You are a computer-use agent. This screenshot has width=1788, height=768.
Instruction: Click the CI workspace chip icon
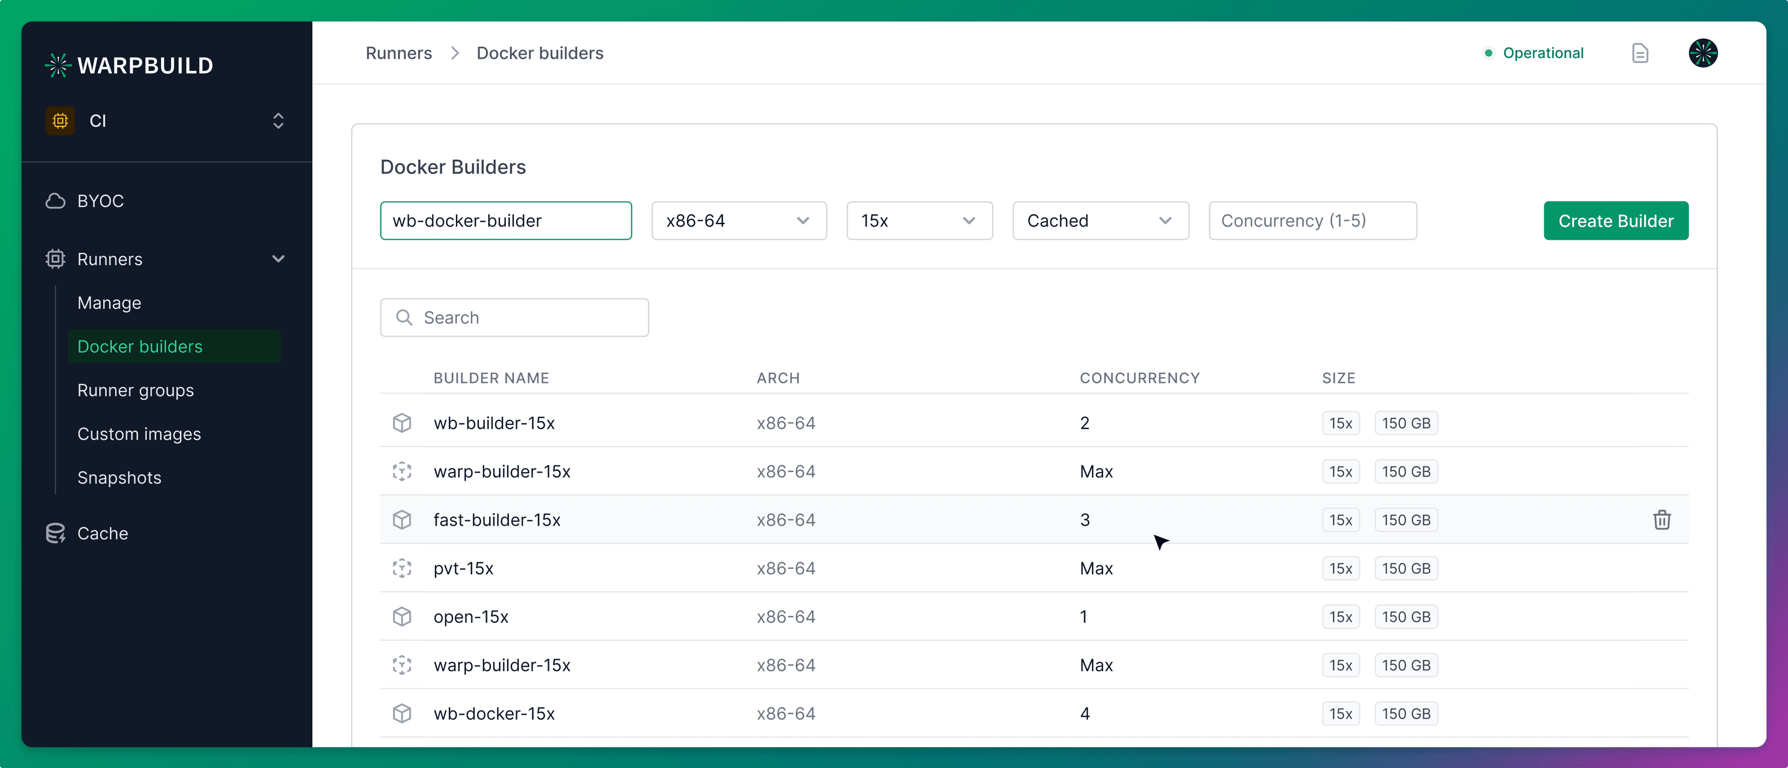61,120
